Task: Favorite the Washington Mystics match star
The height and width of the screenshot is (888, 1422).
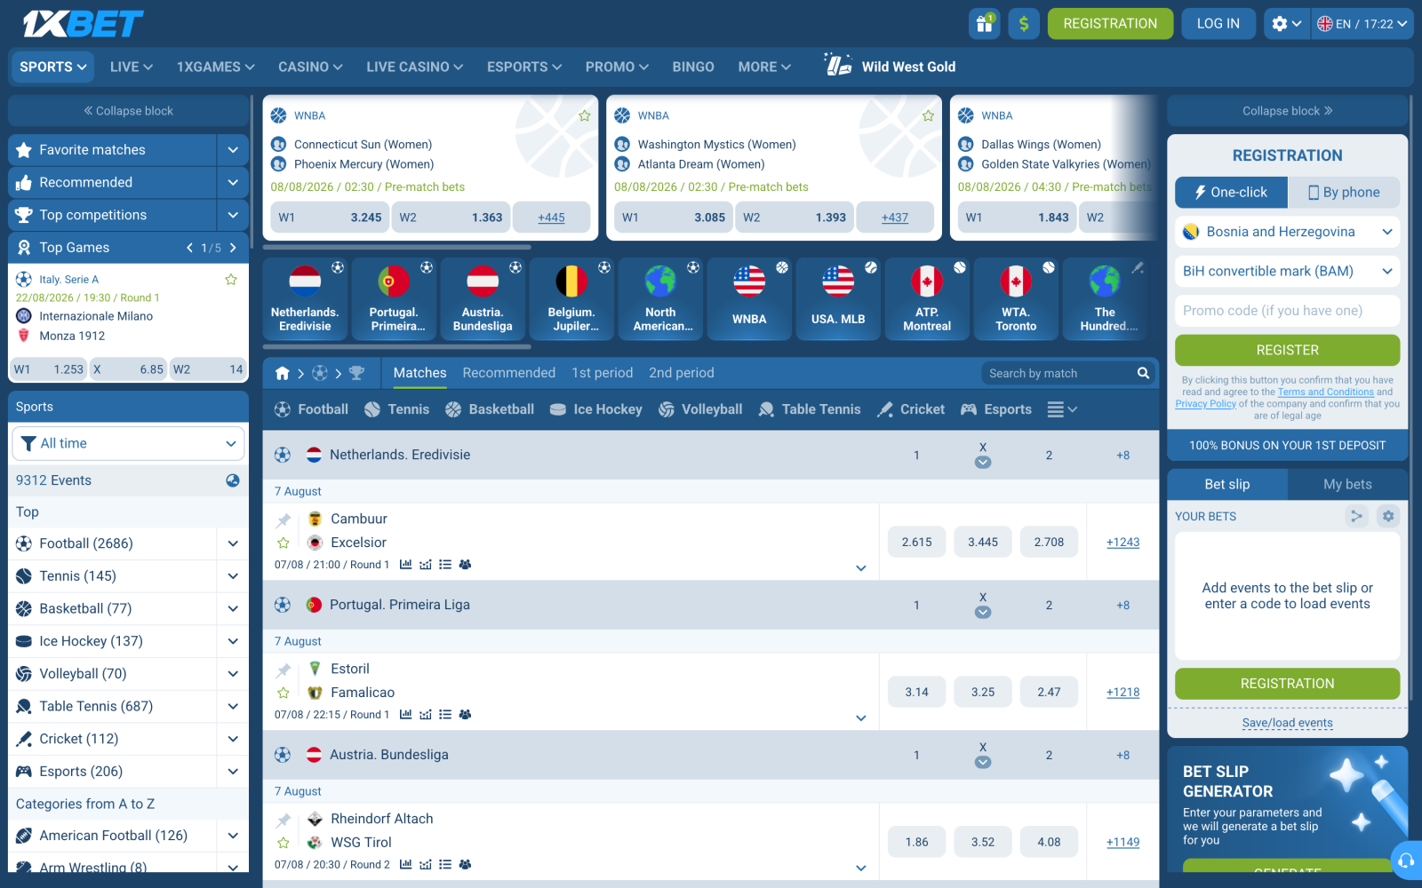Action: [928, 115]
